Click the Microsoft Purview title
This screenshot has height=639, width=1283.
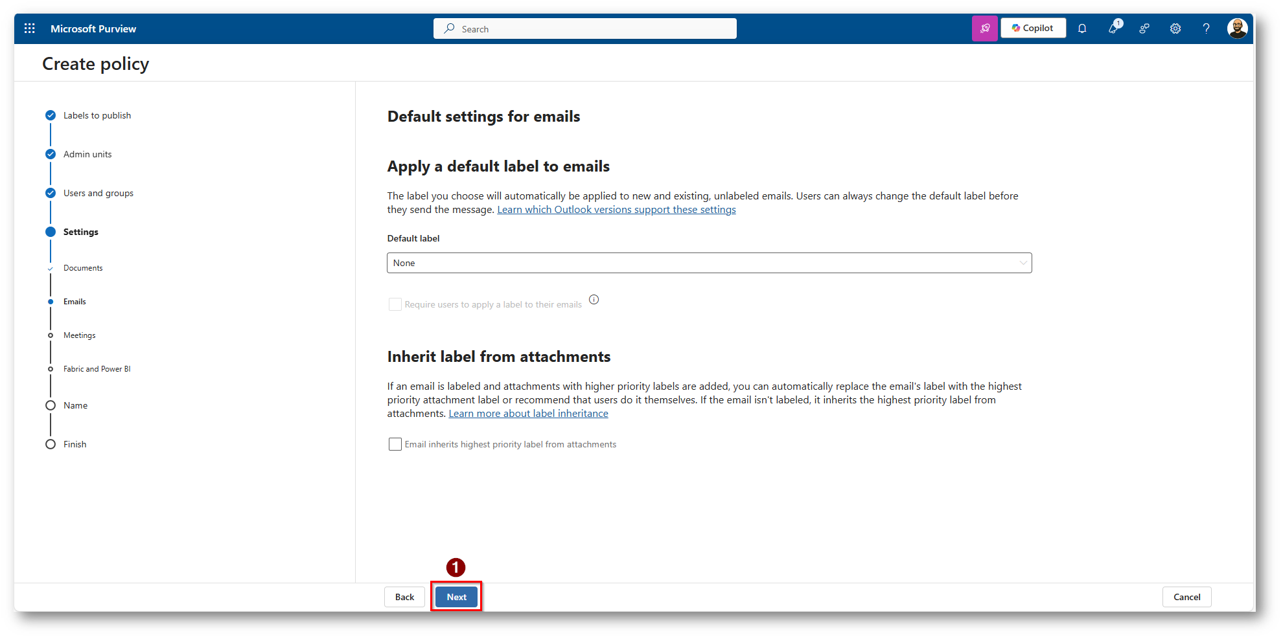pos(93,28)
